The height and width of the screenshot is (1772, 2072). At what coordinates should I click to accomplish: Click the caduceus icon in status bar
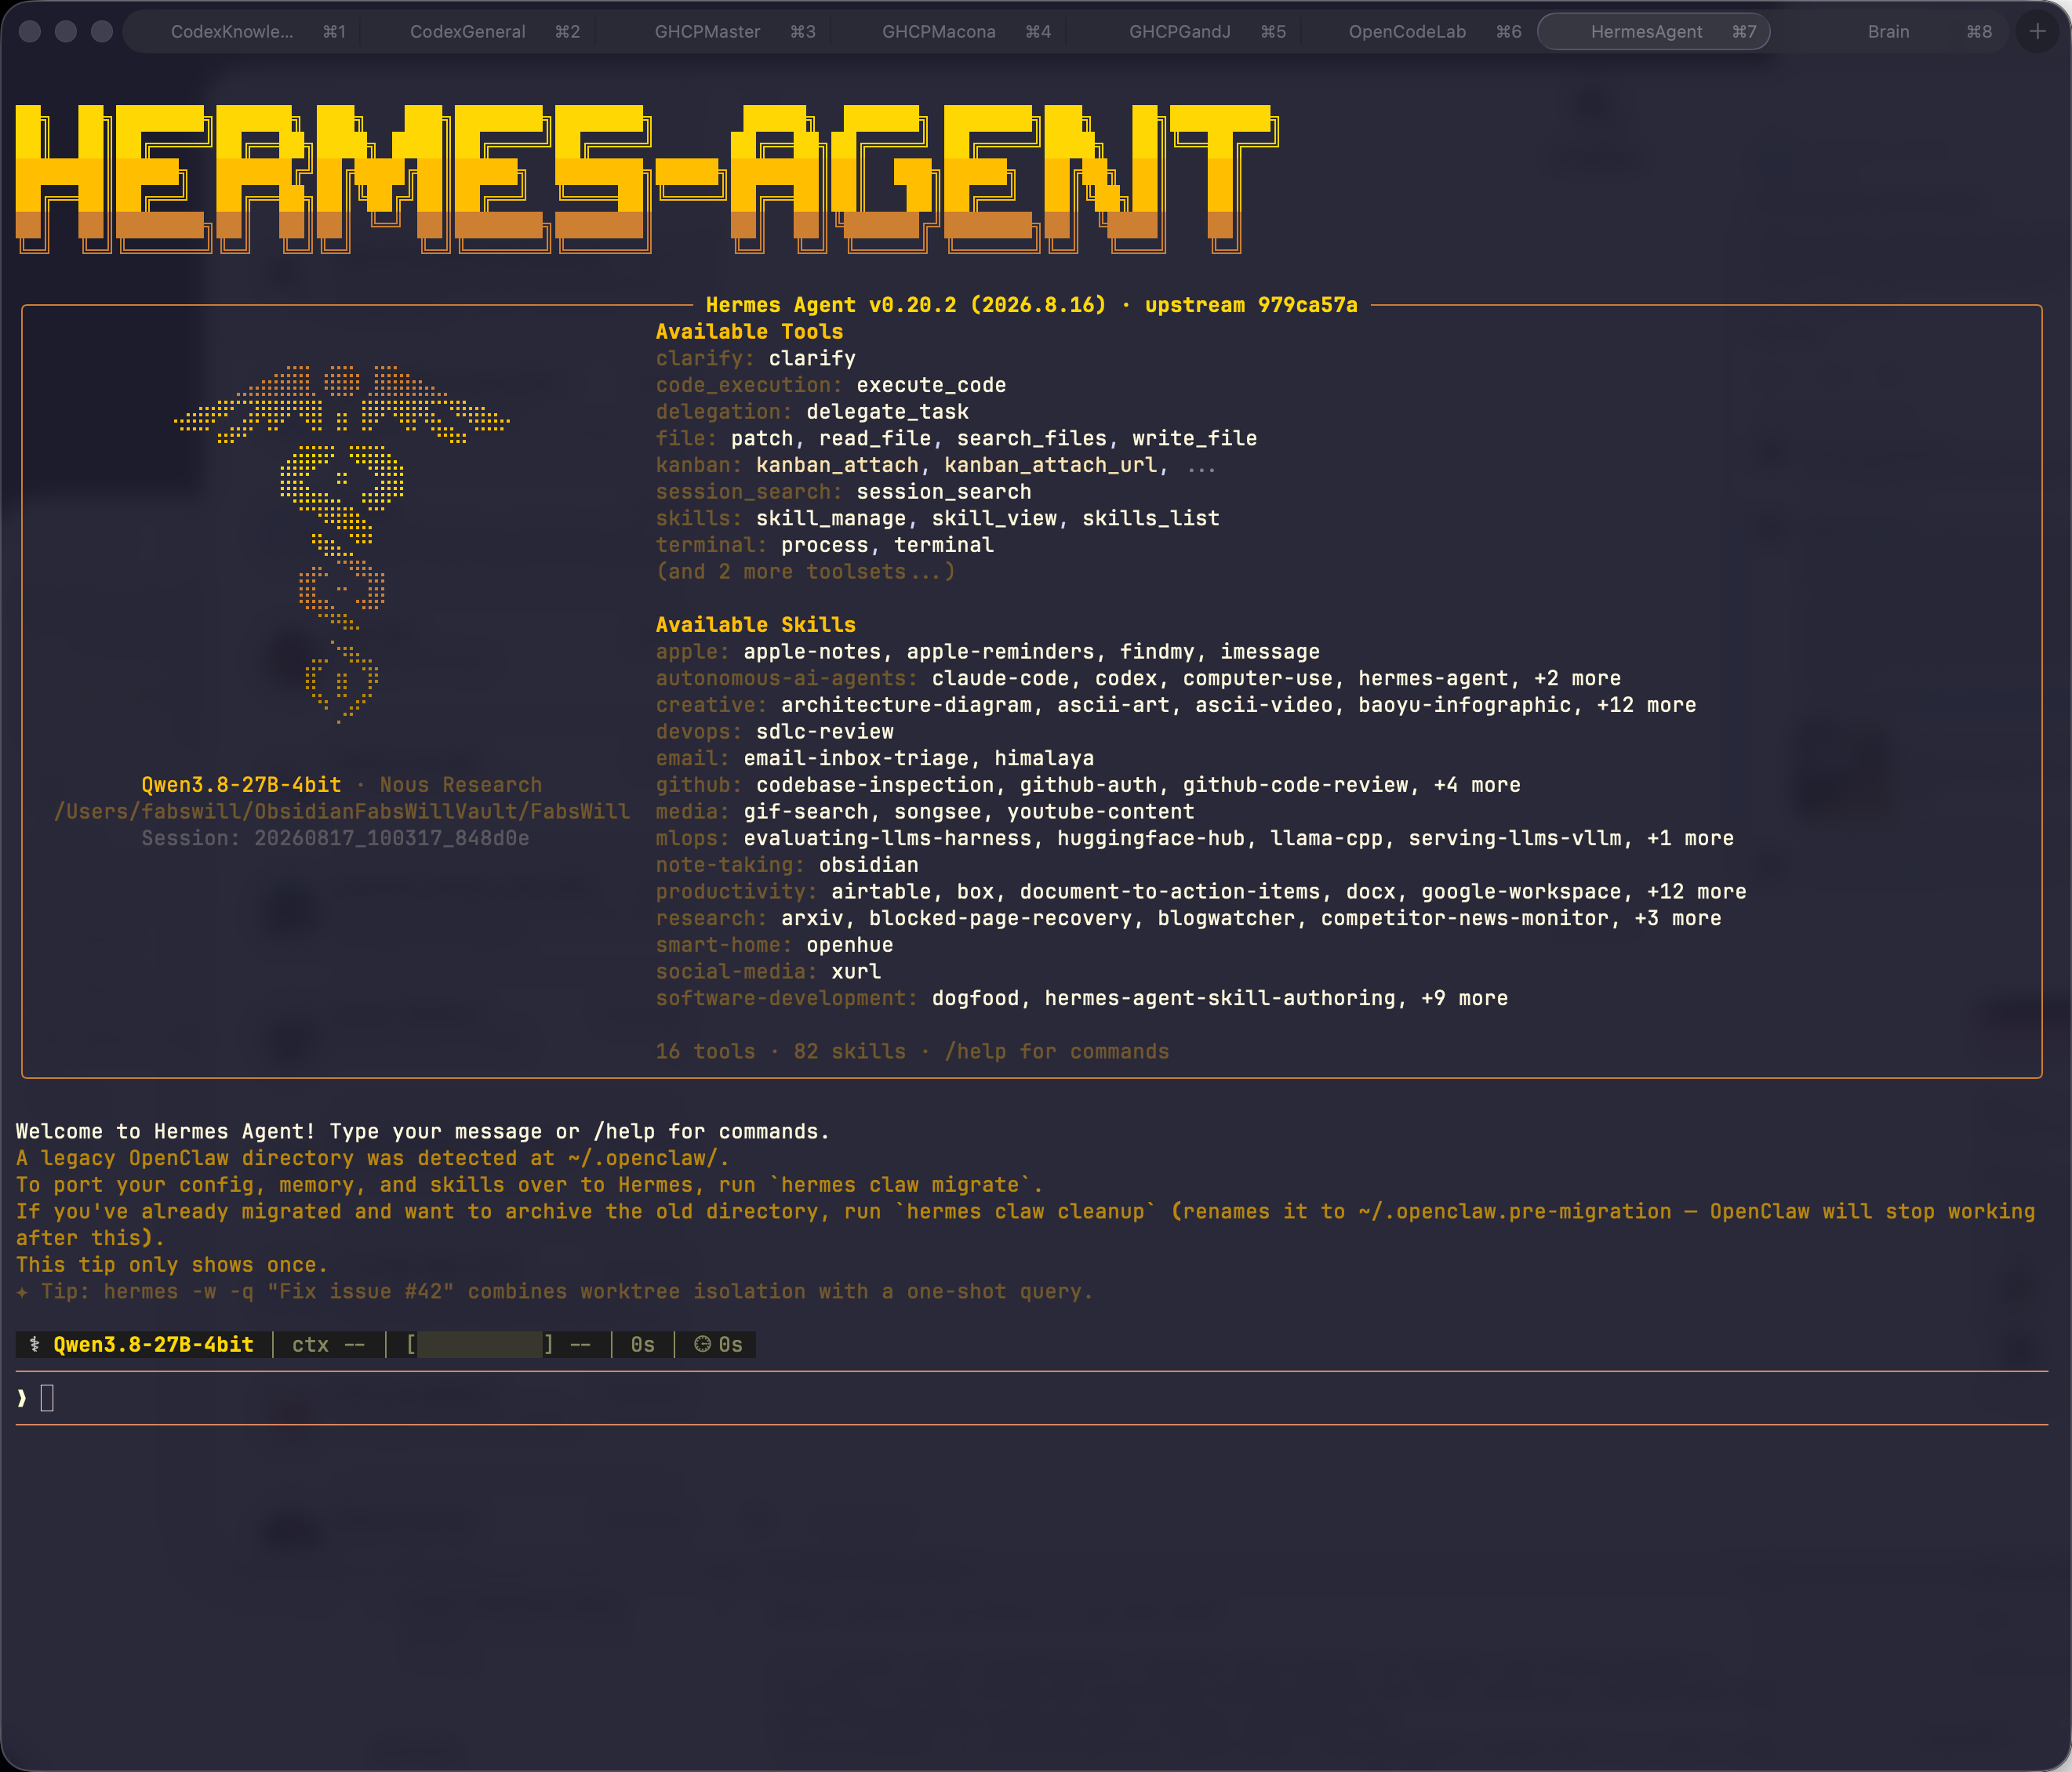point(34,1345)
